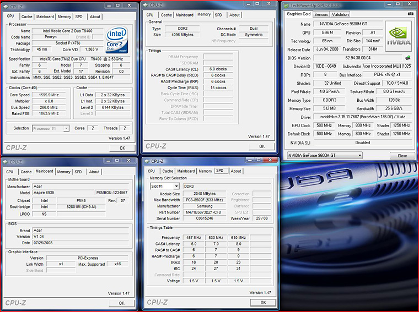Click title bar icon of CPU-Z Mainboard window
The width and height of the screenshot is (419, 312).
pos(6,162)
